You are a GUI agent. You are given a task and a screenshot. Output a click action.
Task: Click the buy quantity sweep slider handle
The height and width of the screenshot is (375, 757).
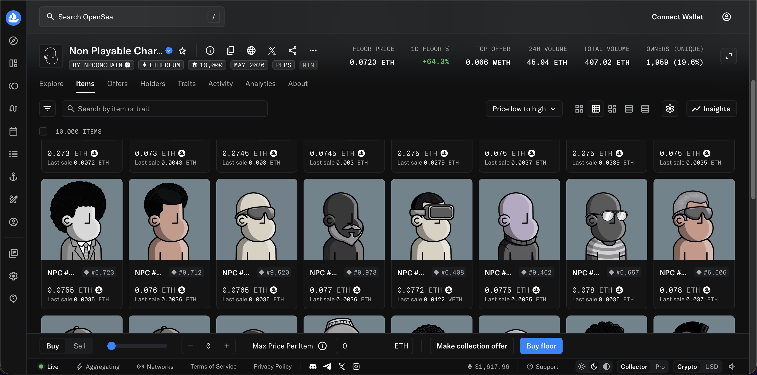click(x=111, y=346)
